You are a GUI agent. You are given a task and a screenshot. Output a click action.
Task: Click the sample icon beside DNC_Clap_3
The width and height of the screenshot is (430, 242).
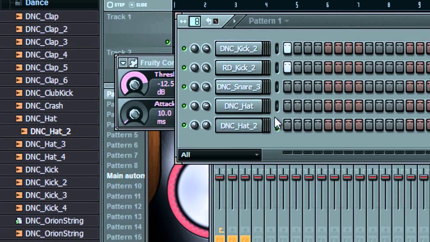tap(19, 42)
